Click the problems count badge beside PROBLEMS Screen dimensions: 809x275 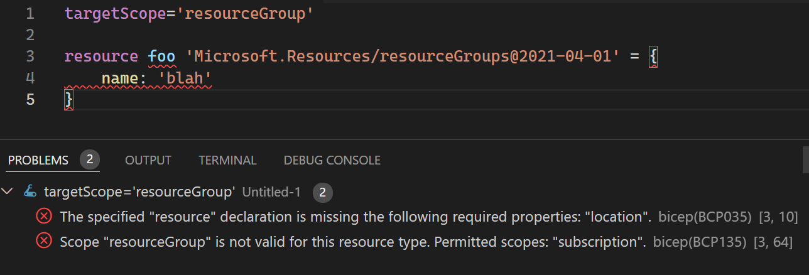pos(90,160)
